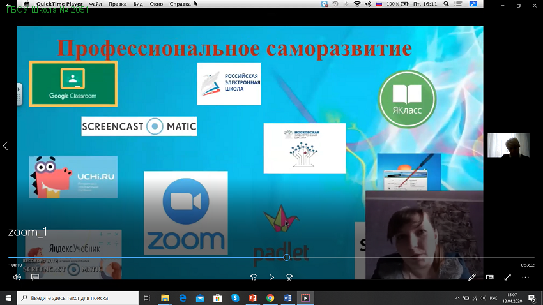Open Microsoft Store from the taskbar
Image resolution: width=543 pixels, height=305 pixels.
[x=217, y=298]
